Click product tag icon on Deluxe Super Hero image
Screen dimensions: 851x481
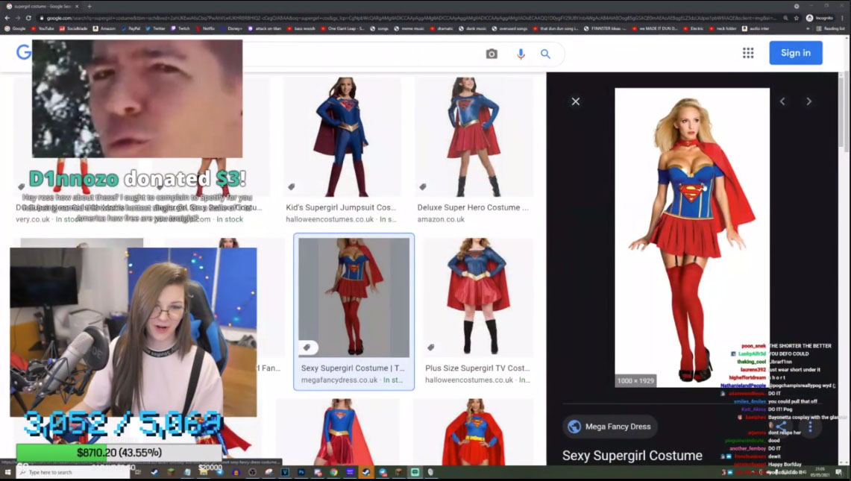[423, 186]
